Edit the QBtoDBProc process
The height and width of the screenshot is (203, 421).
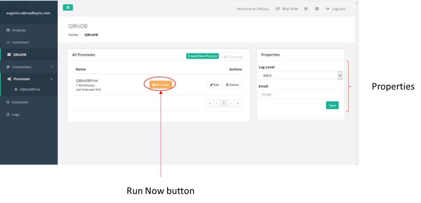click(x=214, y=85)
